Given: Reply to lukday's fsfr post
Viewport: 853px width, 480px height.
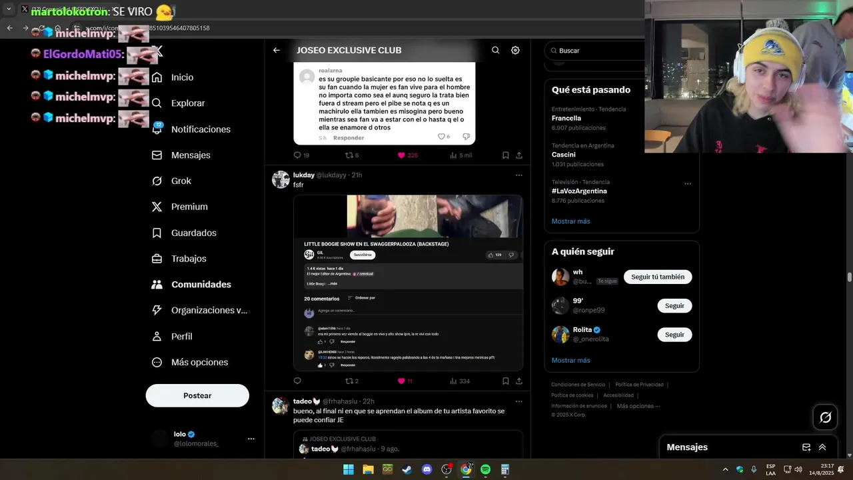Looking at the screenshot, I should [x=297, y=381].
